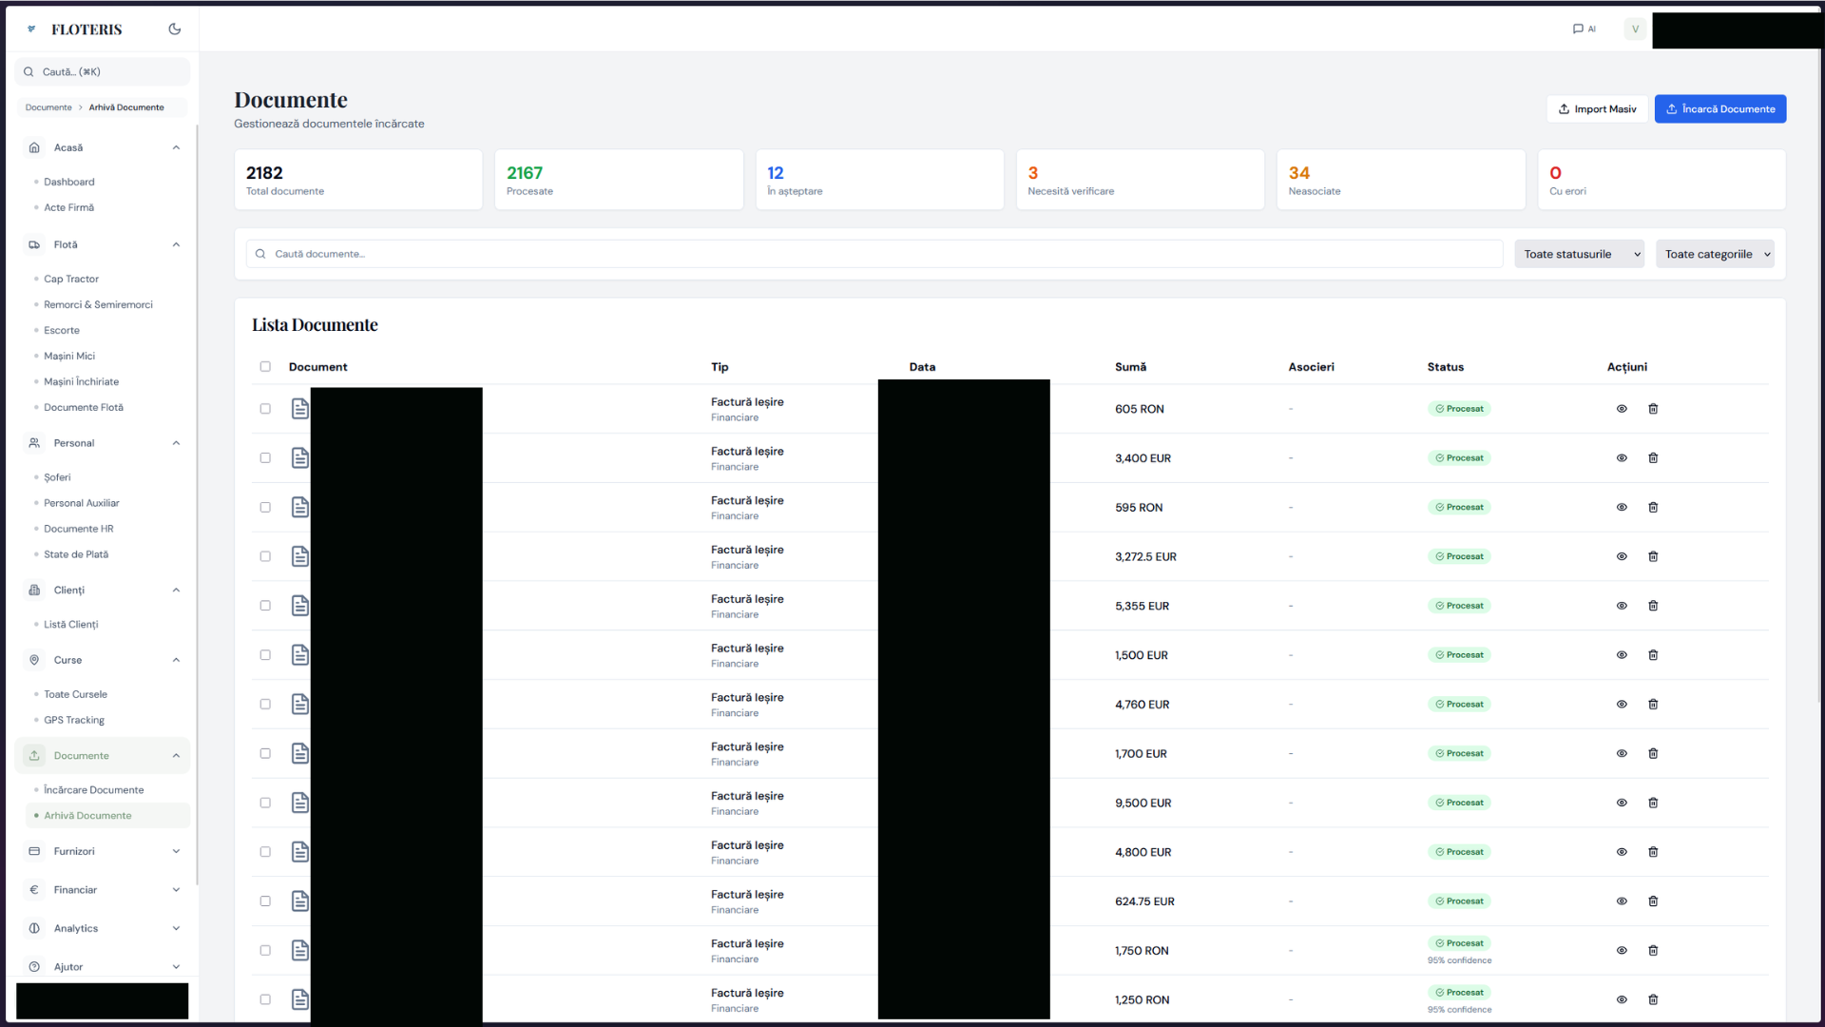Delete the 605 RON document
Screen dimensions: 1825x1027
pos(1653,409)
